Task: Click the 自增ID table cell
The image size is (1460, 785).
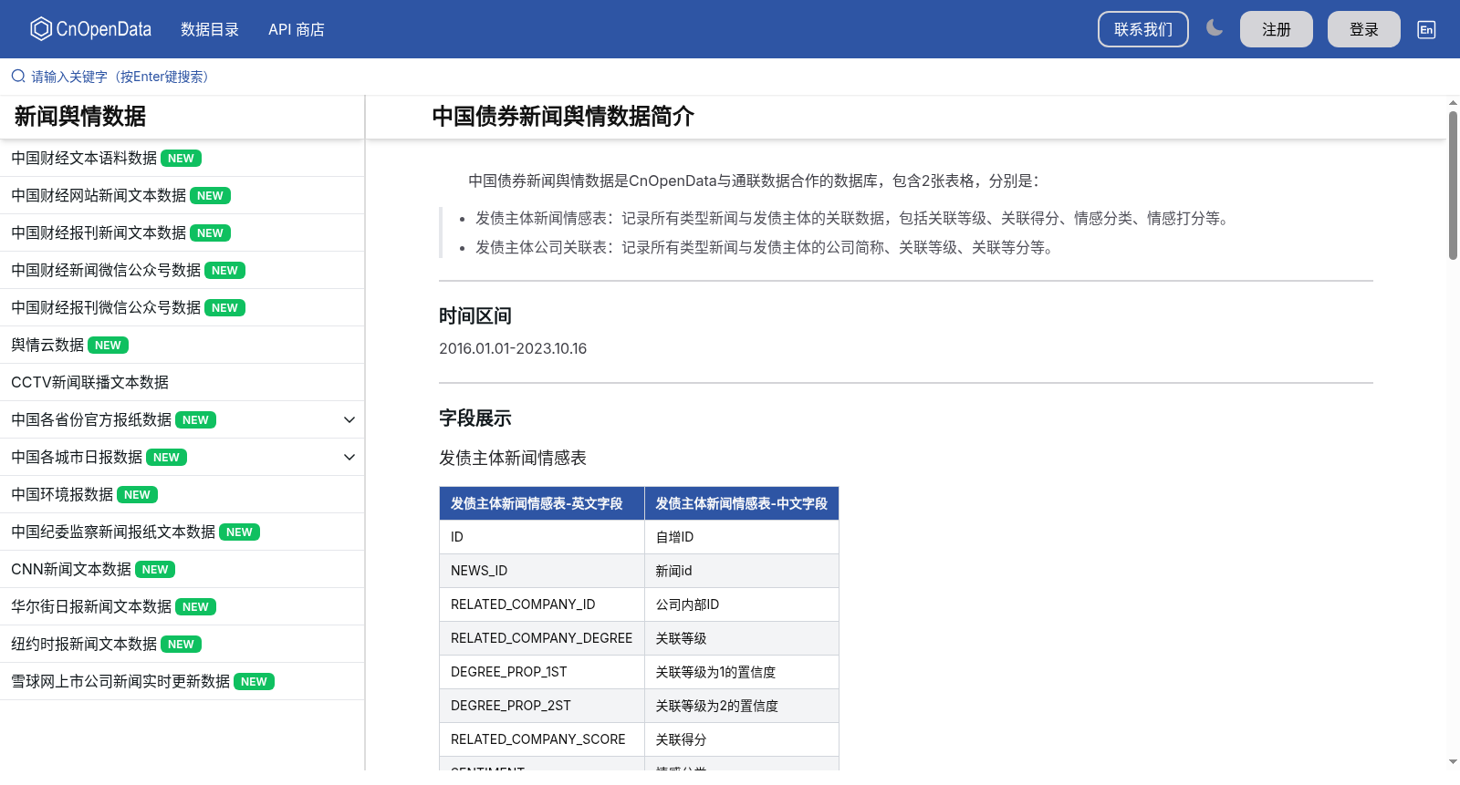Action: tap(742, 537)
